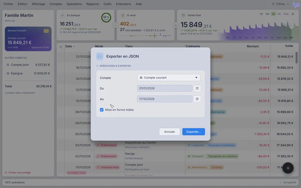Open the Compte courant account dropdown
This screenshot has height=188, width=301.
point(169,78)
